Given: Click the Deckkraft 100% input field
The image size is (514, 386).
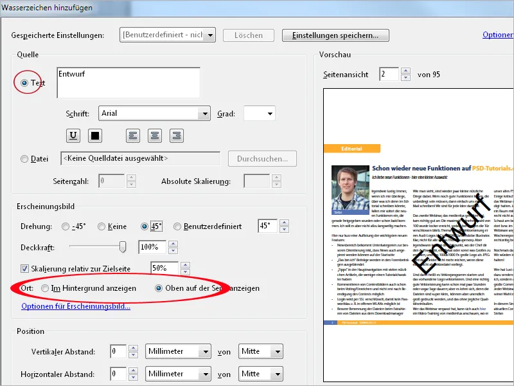Looking at the screenshot, I should 152,247.
